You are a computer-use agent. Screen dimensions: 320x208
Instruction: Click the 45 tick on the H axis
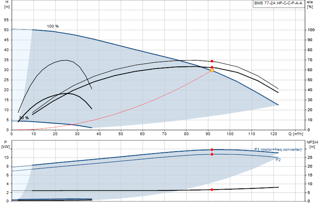pos(6,40)
